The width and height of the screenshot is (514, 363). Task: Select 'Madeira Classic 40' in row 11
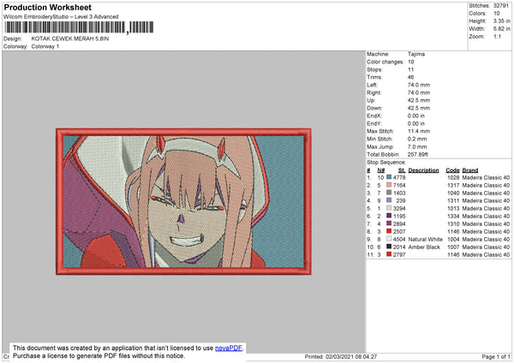[x=486, y=254]
